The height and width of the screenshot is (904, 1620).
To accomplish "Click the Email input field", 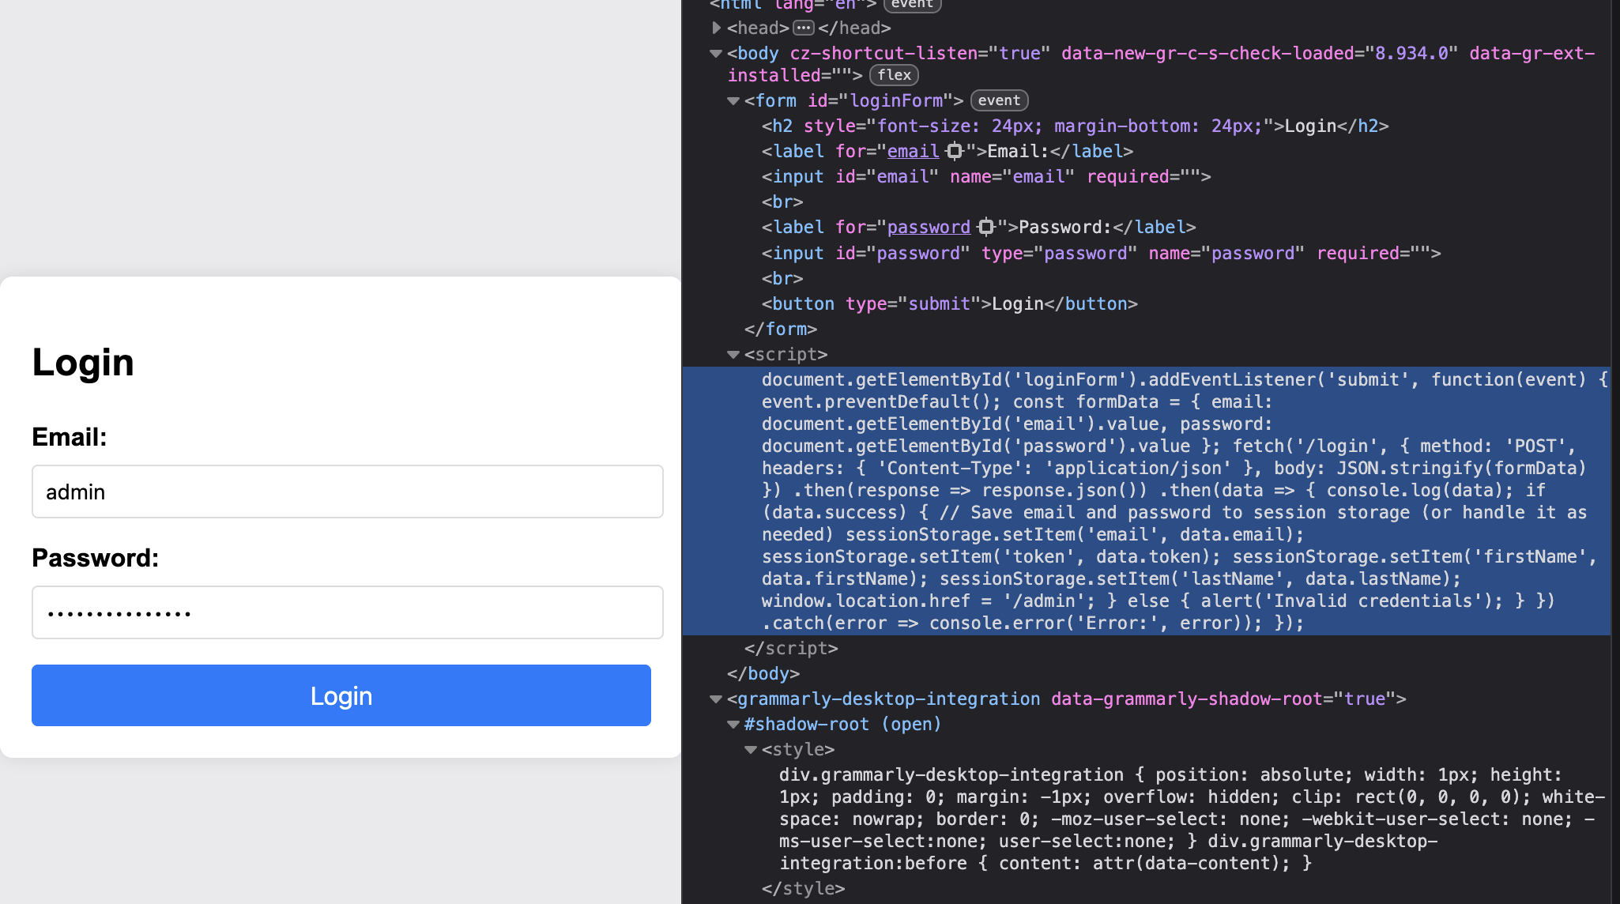I will tap(347, 492).
